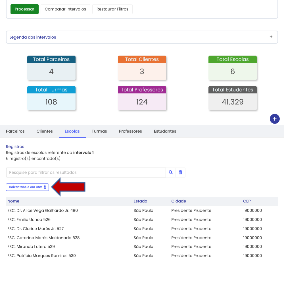The image size is (284, 284).
Task: Click the Total Estudantes card
Action: pos(233,98)
